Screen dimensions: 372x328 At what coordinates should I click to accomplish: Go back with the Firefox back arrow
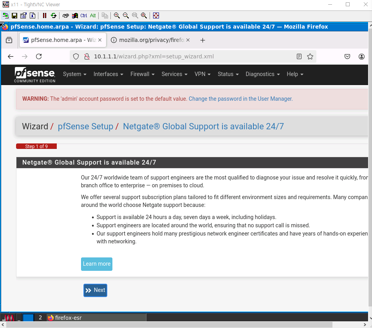[11, 56]
